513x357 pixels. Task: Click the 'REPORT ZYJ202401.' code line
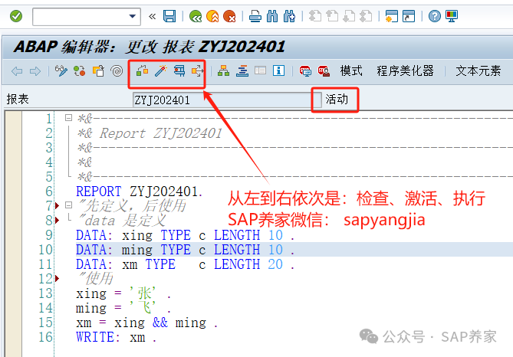[139, 192]
